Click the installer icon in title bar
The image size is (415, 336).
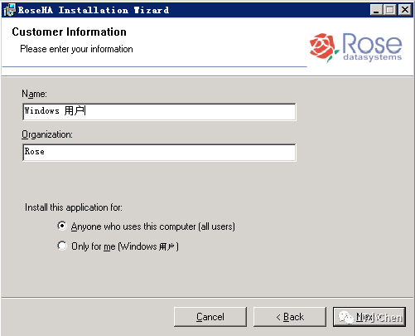pyautogui.click(x=9, y=10)
